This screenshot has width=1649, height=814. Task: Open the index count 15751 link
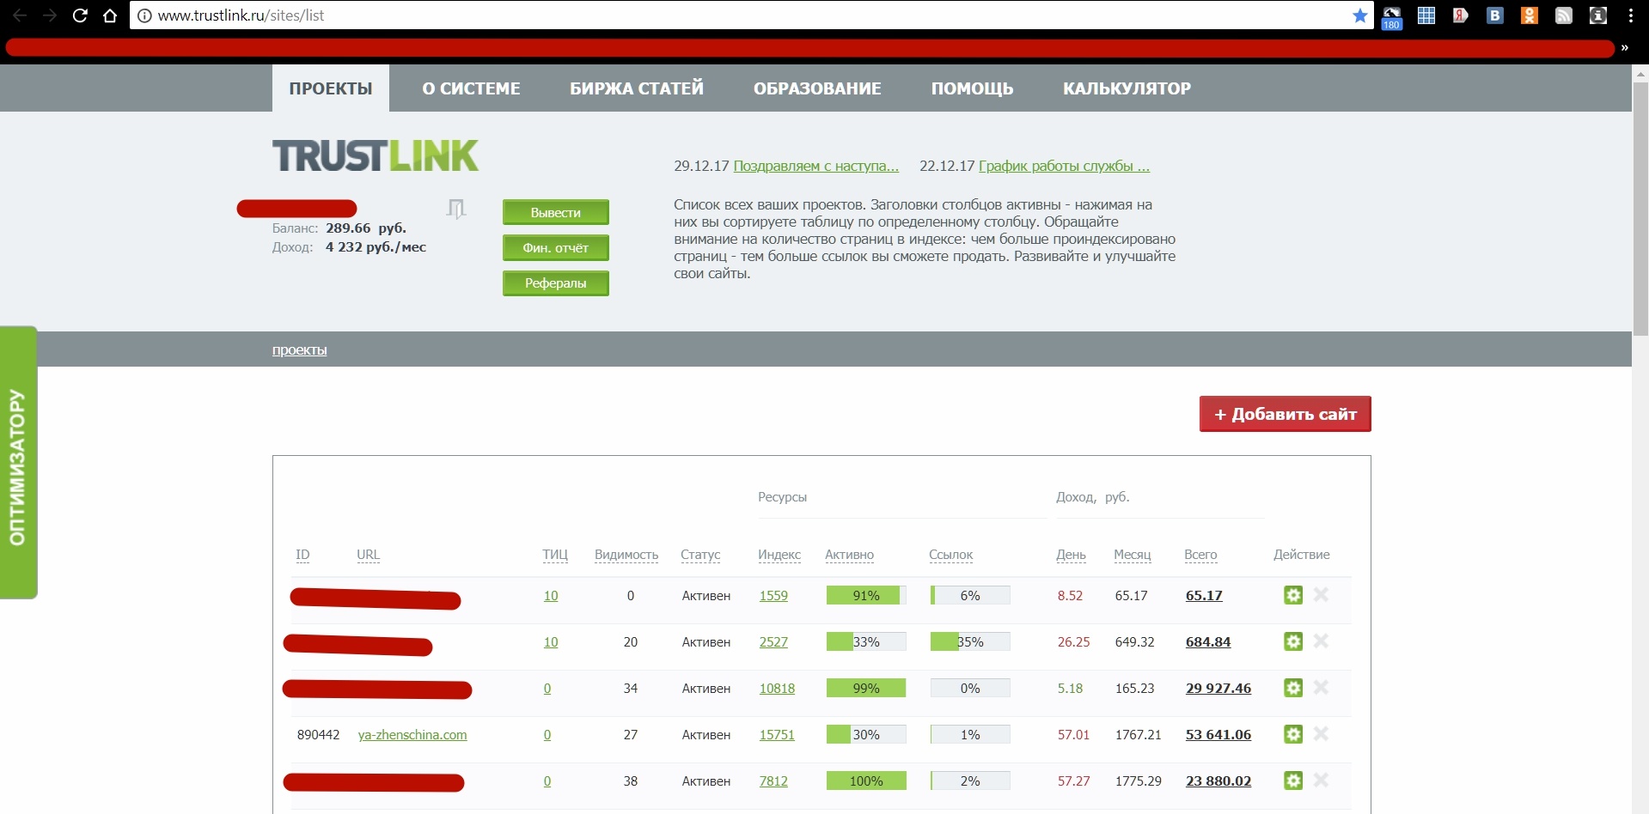777,735
